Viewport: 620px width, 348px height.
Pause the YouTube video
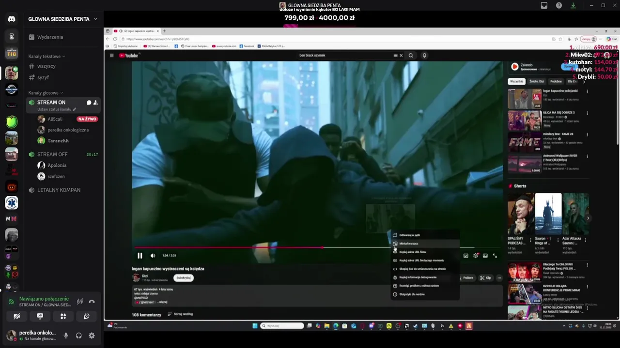139,256
